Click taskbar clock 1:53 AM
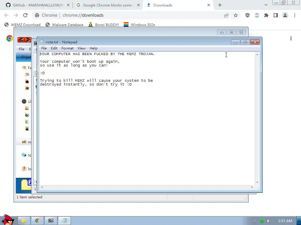This screenshot has height=225, width=301. 285,221
